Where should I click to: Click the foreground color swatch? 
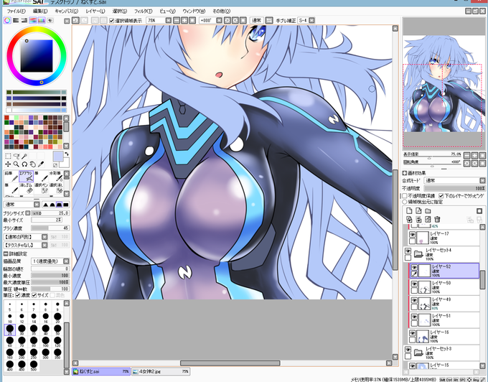pos(58,156)
